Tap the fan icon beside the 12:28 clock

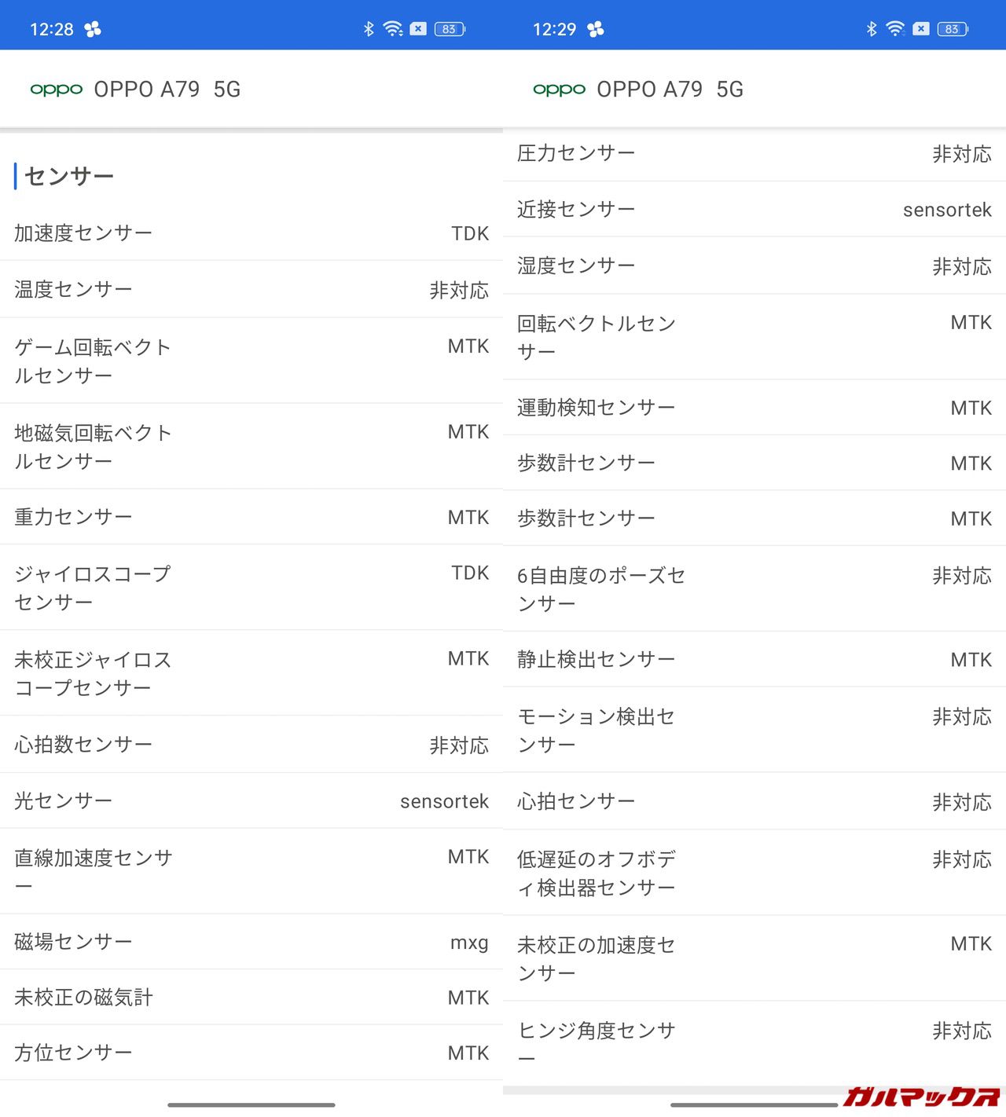point(93,30)
